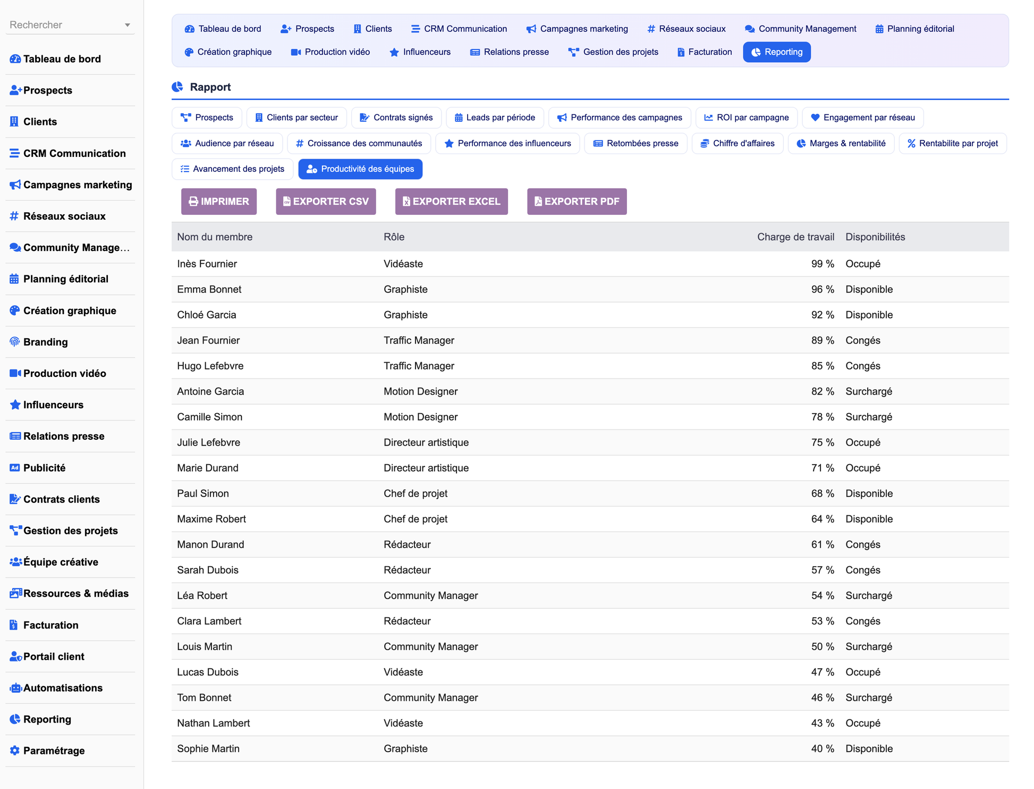The height and width of the screenshot is (789, 1034).
Task: Click the Création graphique palette icon in sidebar
Action: coord(15,310)
